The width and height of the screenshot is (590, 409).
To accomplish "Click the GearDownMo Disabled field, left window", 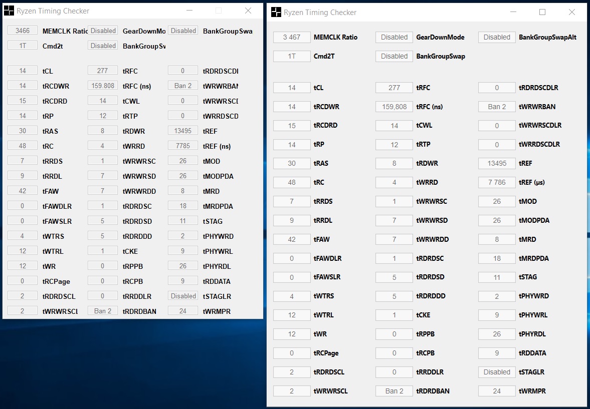I will 103,31.
